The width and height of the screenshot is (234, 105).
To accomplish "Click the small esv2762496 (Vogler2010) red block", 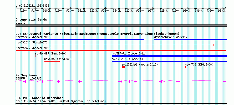I will coord(123,67).
